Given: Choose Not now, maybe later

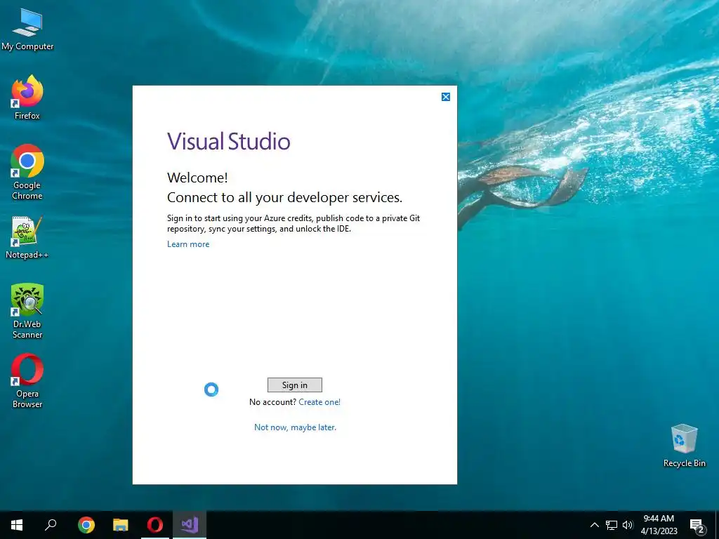Looking at the screenshot, I should [x=295, y=427].
